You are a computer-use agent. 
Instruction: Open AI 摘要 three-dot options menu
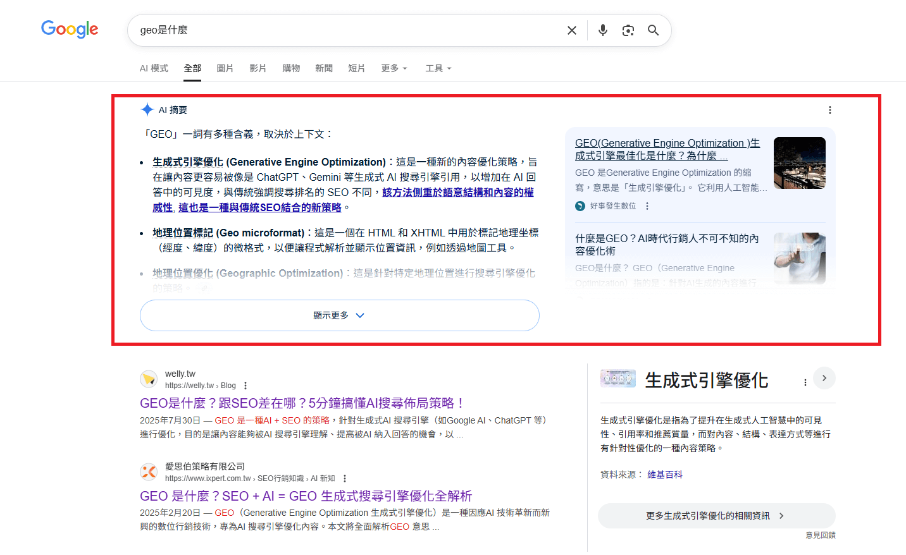pos(829,110)
